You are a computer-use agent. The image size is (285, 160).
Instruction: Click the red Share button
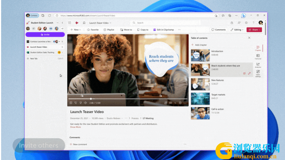point(254,30)
